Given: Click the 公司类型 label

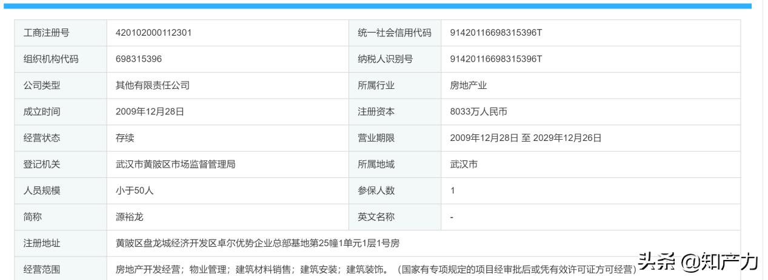Looking at the screenshot, I should 41,85.
